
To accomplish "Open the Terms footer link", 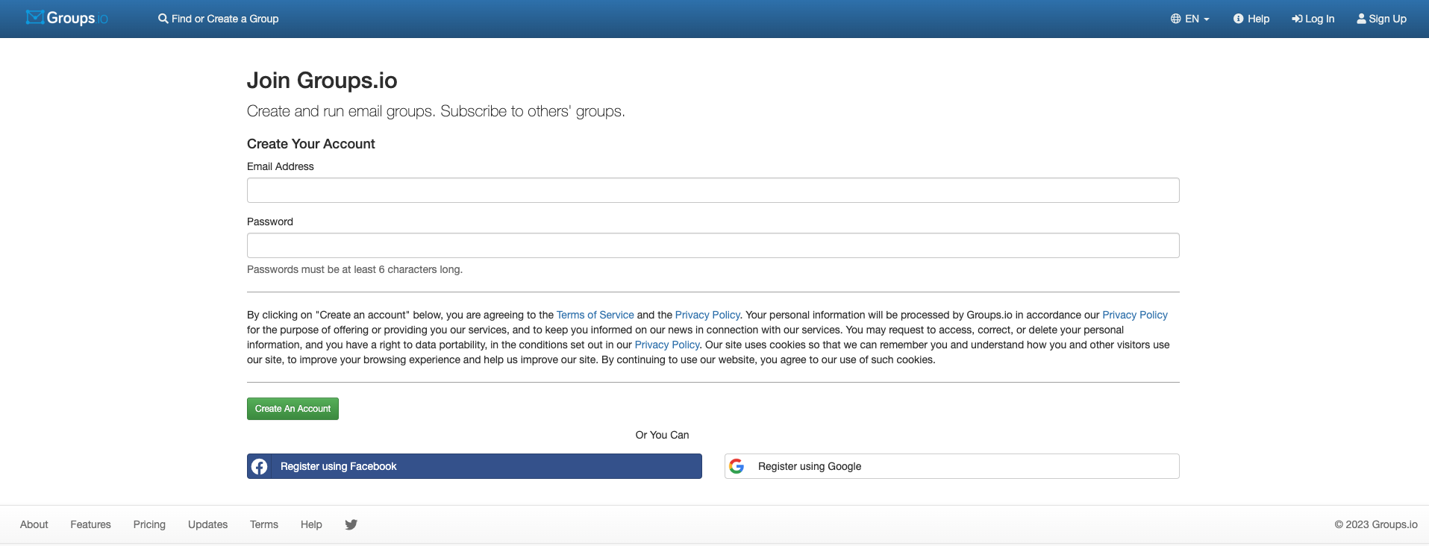I will (264, 524).
